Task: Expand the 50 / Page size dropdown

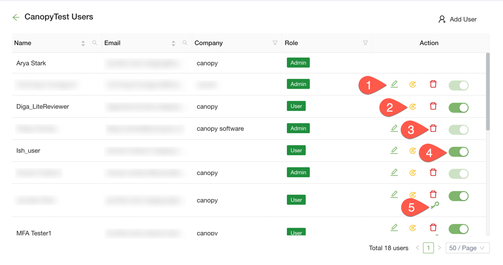Action: [467, 248]
